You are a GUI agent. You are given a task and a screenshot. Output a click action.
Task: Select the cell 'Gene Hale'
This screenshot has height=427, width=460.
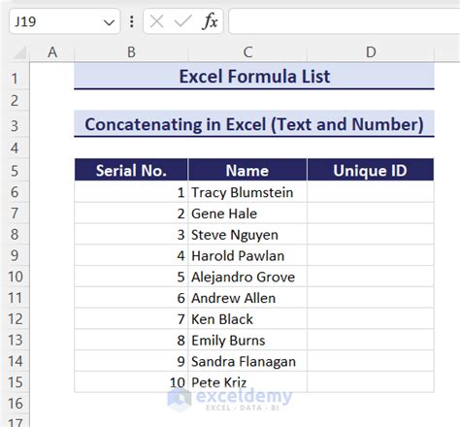click(247, 213)
